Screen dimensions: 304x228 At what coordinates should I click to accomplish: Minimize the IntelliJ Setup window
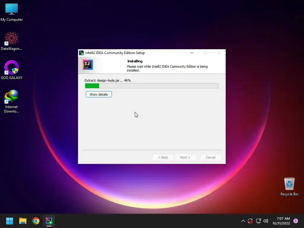(192, 53)
